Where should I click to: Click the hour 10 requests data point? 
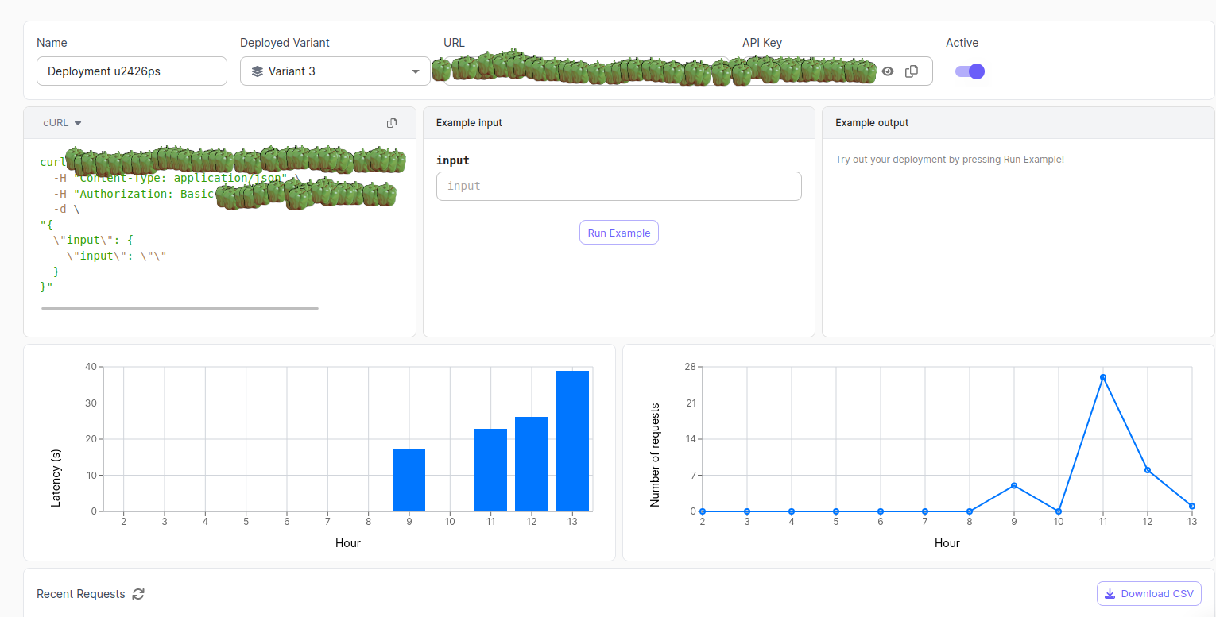click(1059, 511)
